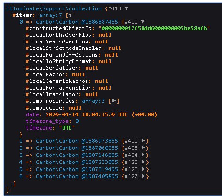Viewport: 222px width, 196px height.
Task: Click the #localMonthsOverflow property
Action: 59,35
